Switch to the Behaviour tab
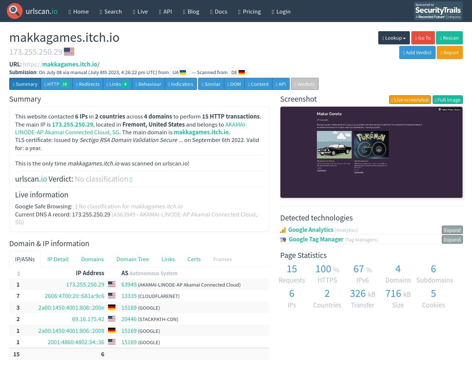472x368 pixels. pyautogui.click(x=149, y=84)
